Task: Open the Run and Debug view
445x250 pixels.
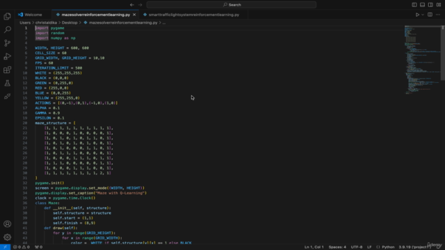Action: (8, 56)
